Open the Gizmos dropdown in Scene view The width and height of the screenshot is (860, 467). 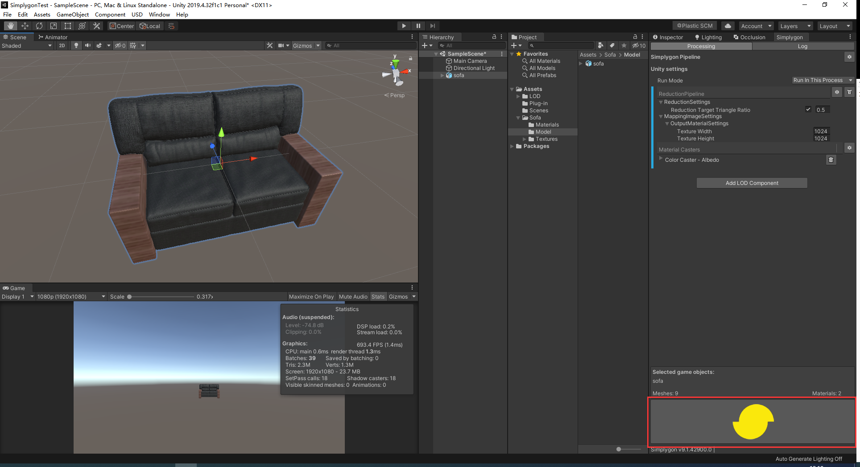[306, 45]
